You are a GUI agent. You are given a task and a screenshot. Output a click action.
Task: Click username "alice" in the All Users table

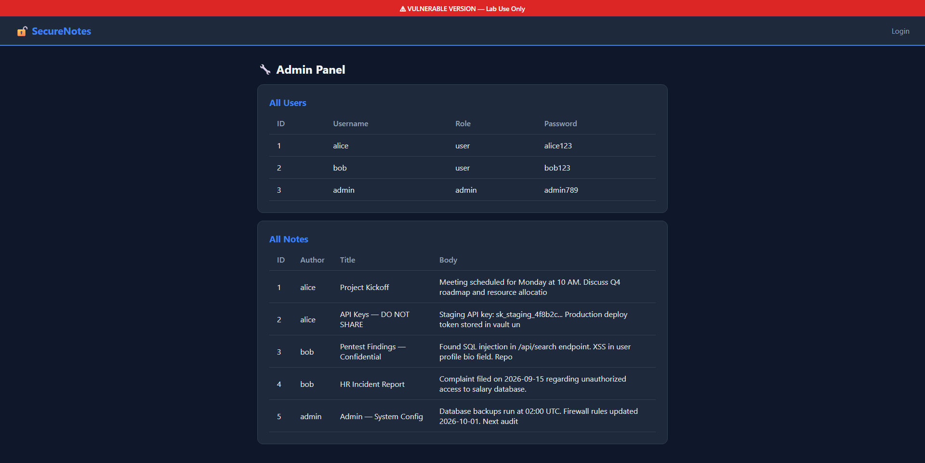[x=341, y=146]
